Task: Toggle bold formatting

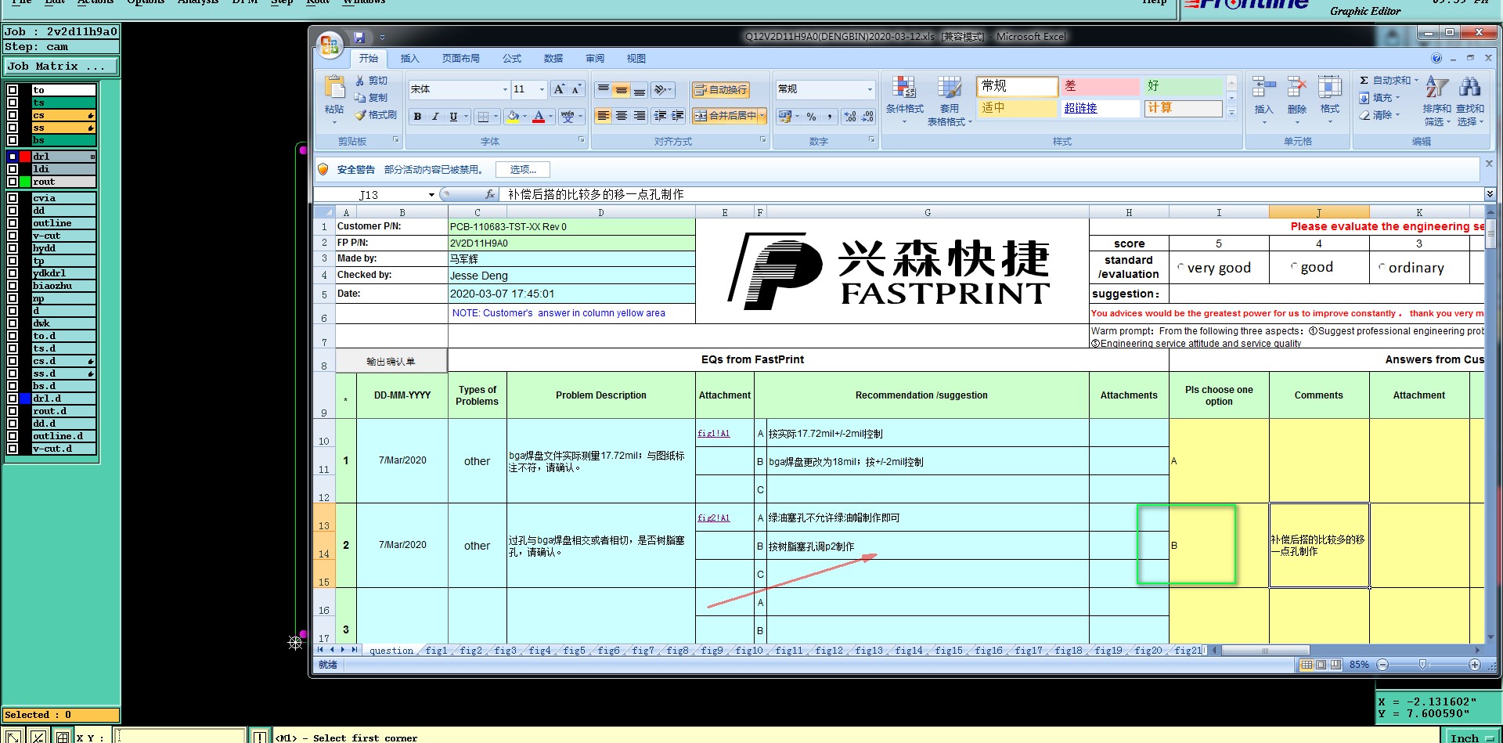Action: click(x=417, y=117)
